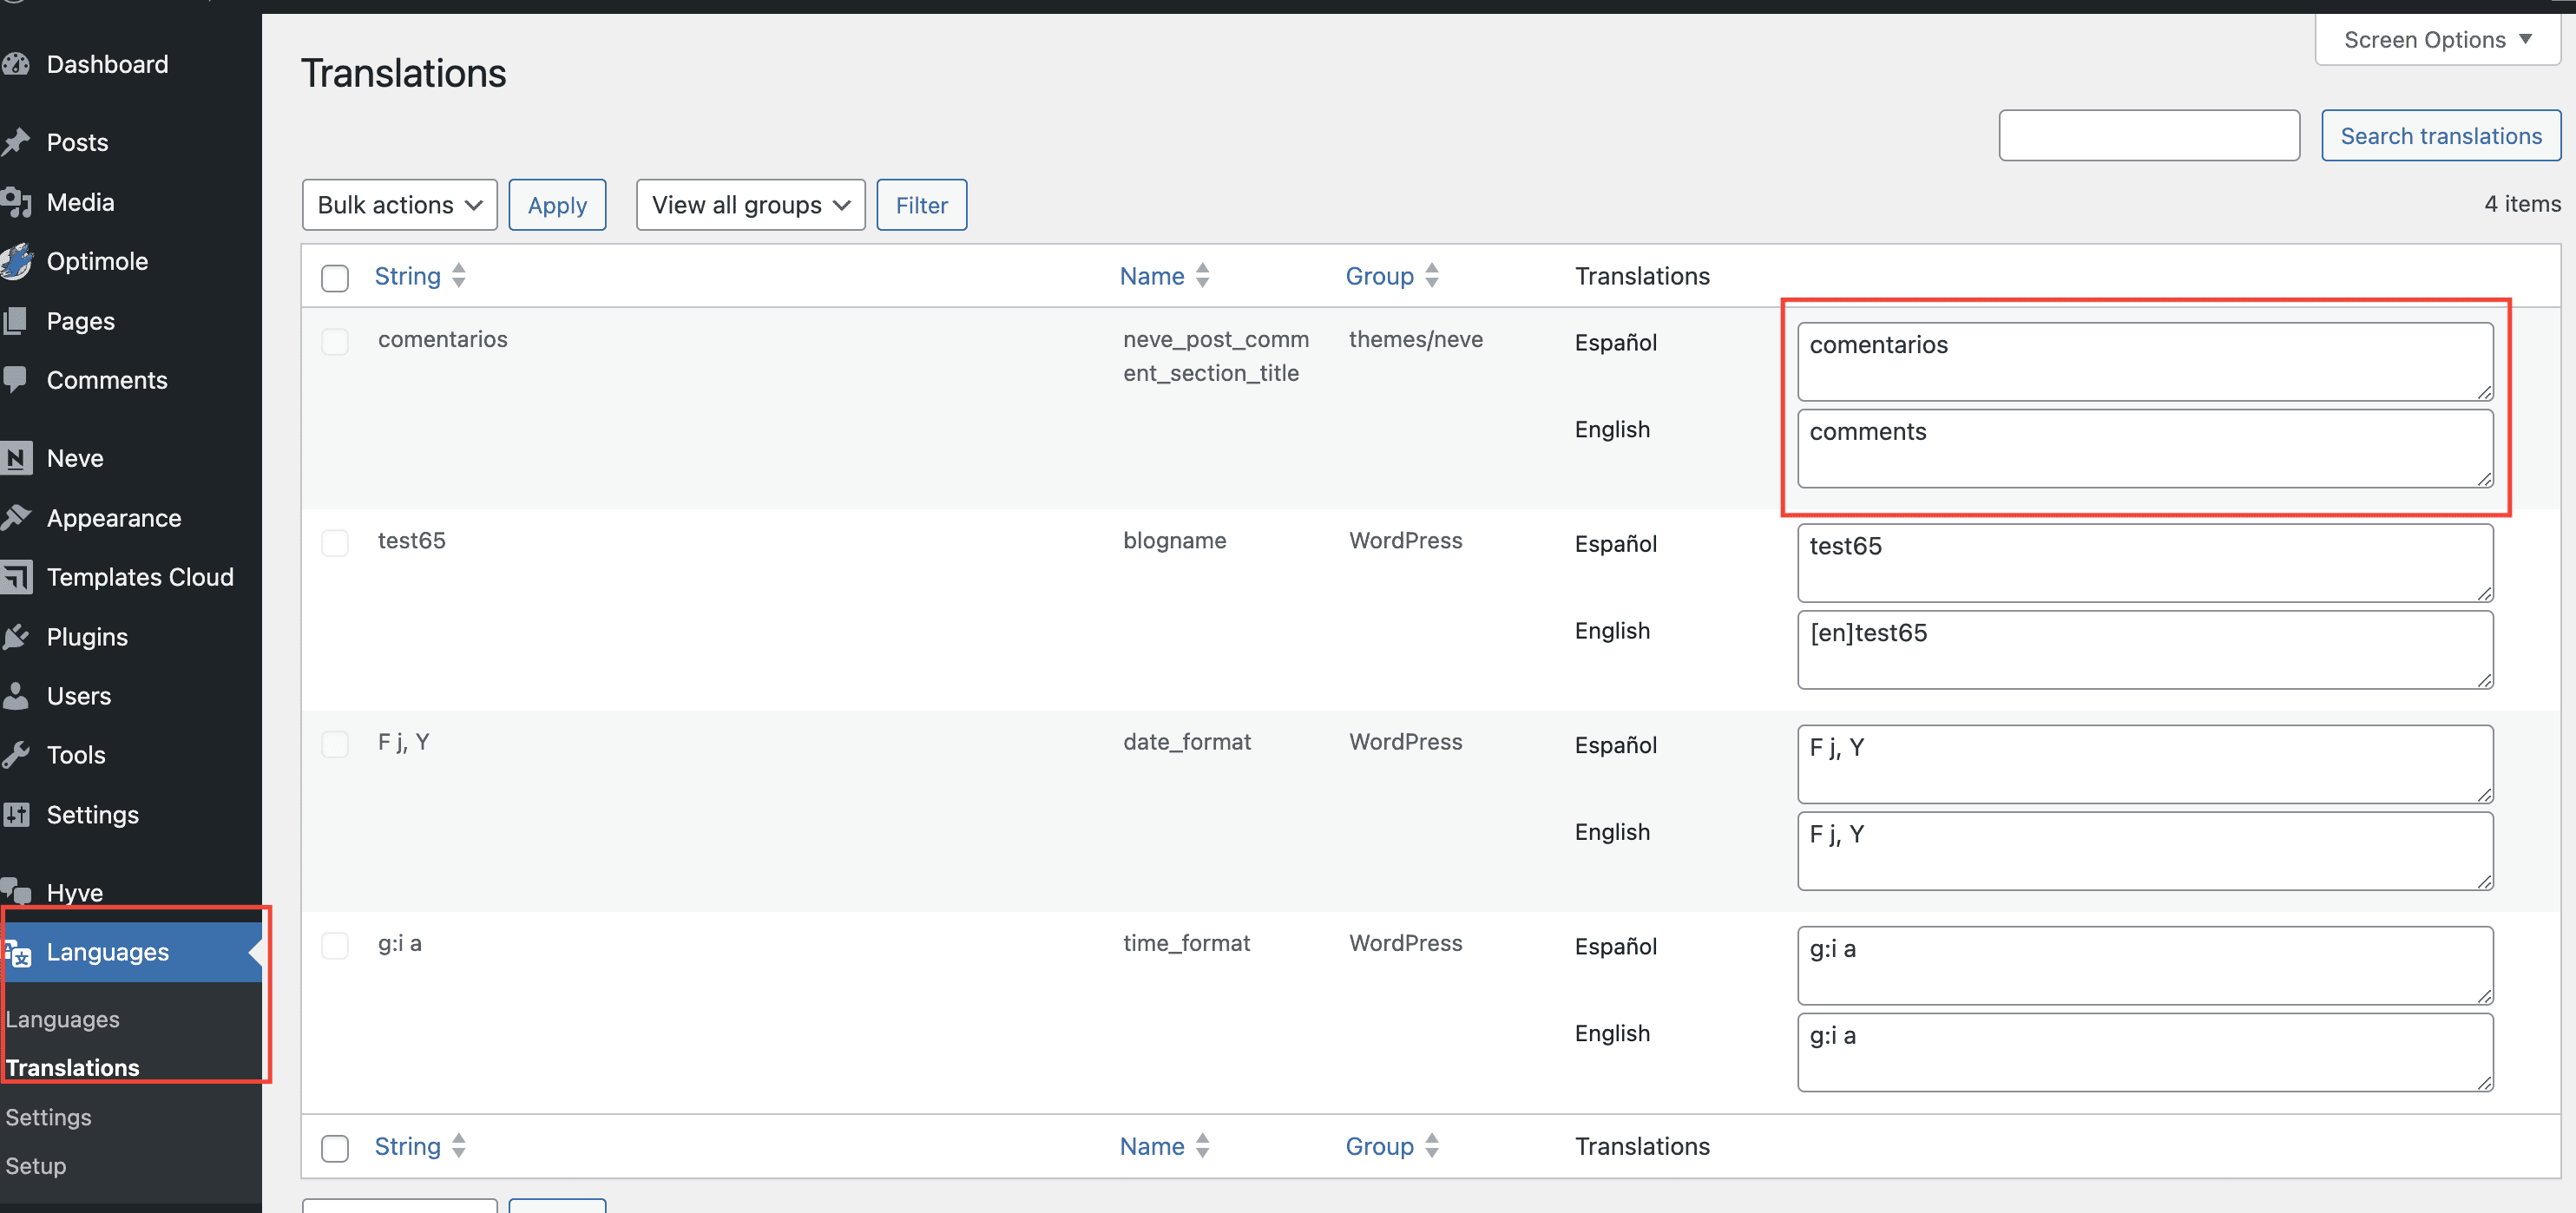Click the Appearance paintbrush icon
This screenshot has width=2576, height=1213.
[16, 518]
